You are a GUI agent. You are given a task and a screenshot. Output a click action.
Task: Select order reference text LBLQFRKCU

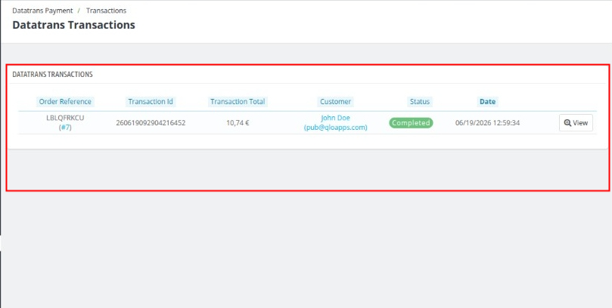65,118
